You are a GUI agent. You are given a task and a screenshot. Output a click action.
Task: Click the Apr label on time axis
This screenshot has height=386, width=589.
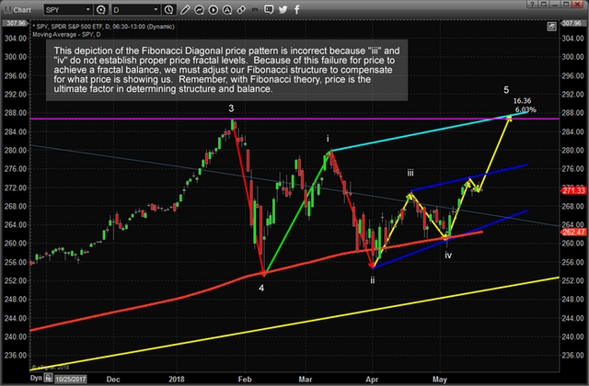[372, 380]
